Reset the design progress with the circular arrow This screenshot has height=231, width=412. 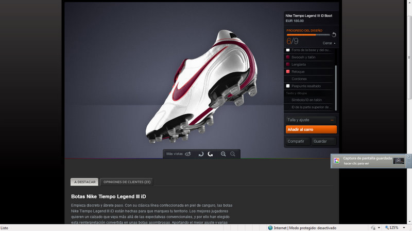[334, 34]
